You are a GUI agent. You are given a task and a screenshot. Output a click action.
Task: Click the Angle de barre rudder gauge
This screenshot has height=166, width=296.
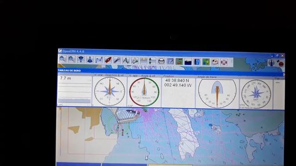point(217,94)
